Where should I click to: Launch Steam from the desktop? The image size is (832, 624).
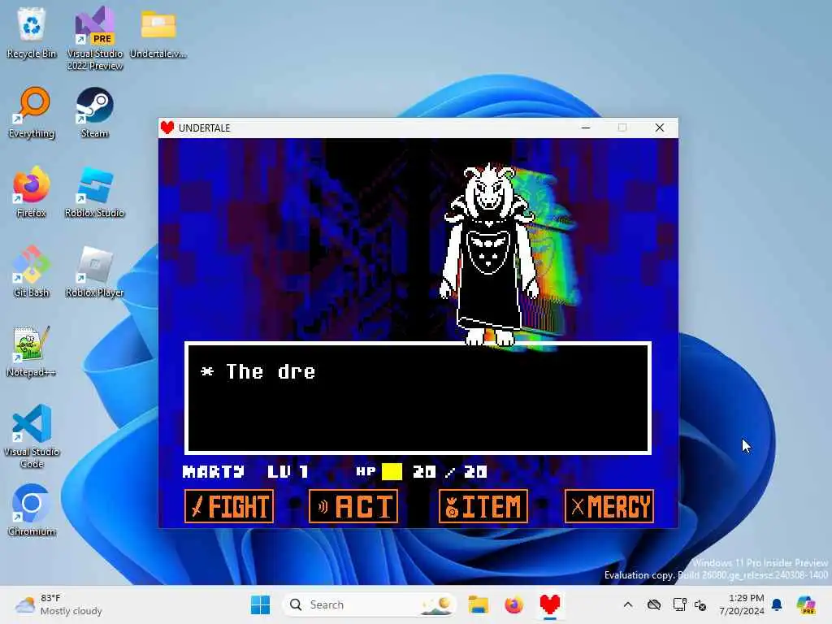coord(94,112)
